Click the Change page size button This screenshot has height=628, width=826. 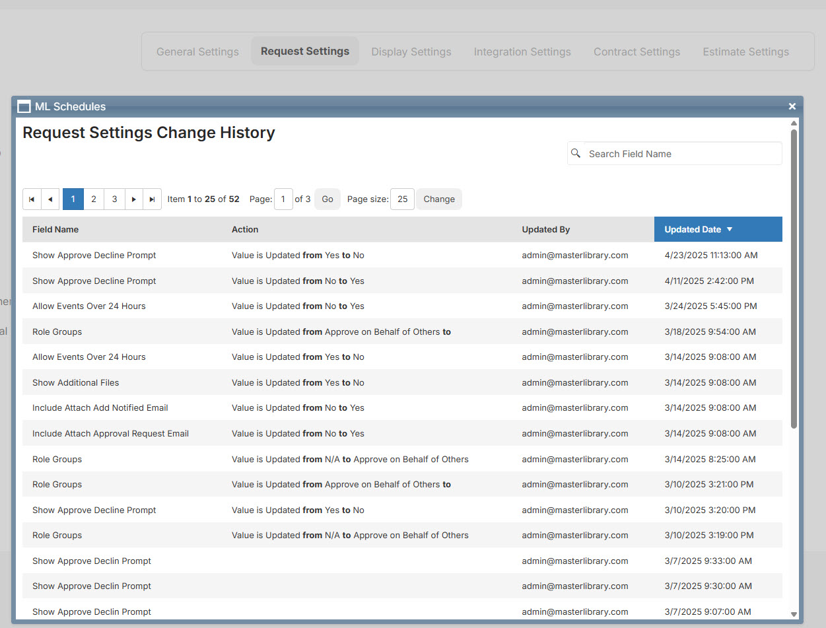pyautogui.click(x=439, y=199)
